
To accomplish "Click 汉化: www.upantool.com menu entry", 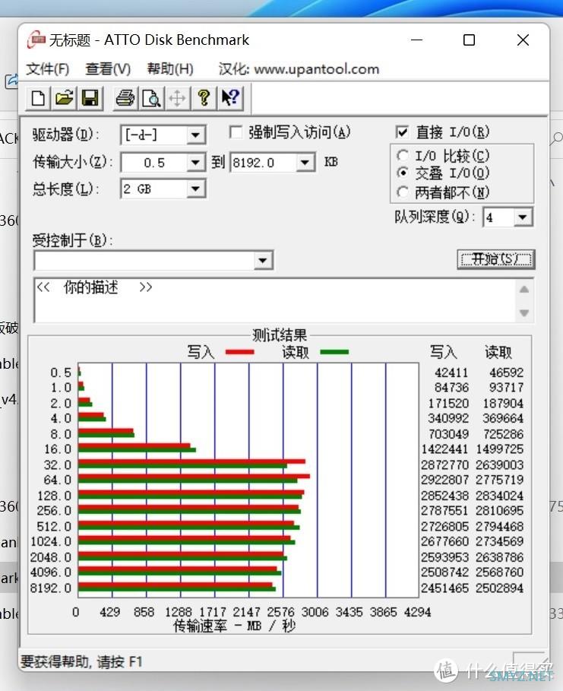I will coord(299,68).
